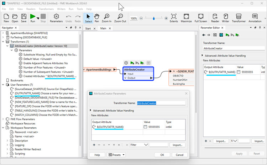Screen dimensions: 267x165
Task: Remove attribute row with minus in dialog
Action: click(99, 145)
